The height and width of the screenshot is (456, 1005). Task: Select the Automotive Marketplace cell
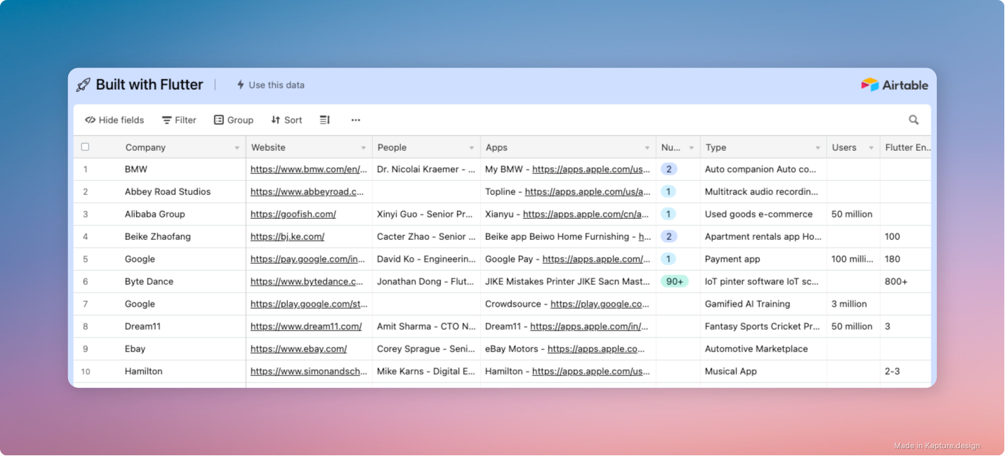click(x=763, y=349)
